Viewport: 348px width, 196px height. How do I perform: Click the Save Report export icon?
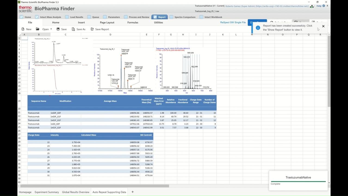click(92, 29)
